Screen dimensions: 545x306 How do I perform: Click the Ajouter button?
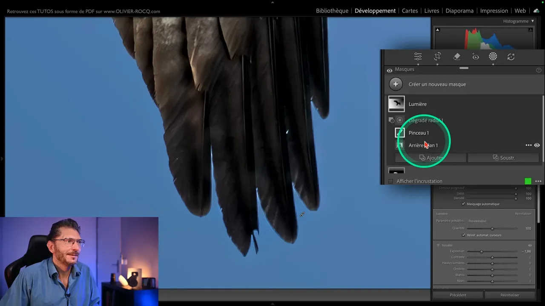431,158
